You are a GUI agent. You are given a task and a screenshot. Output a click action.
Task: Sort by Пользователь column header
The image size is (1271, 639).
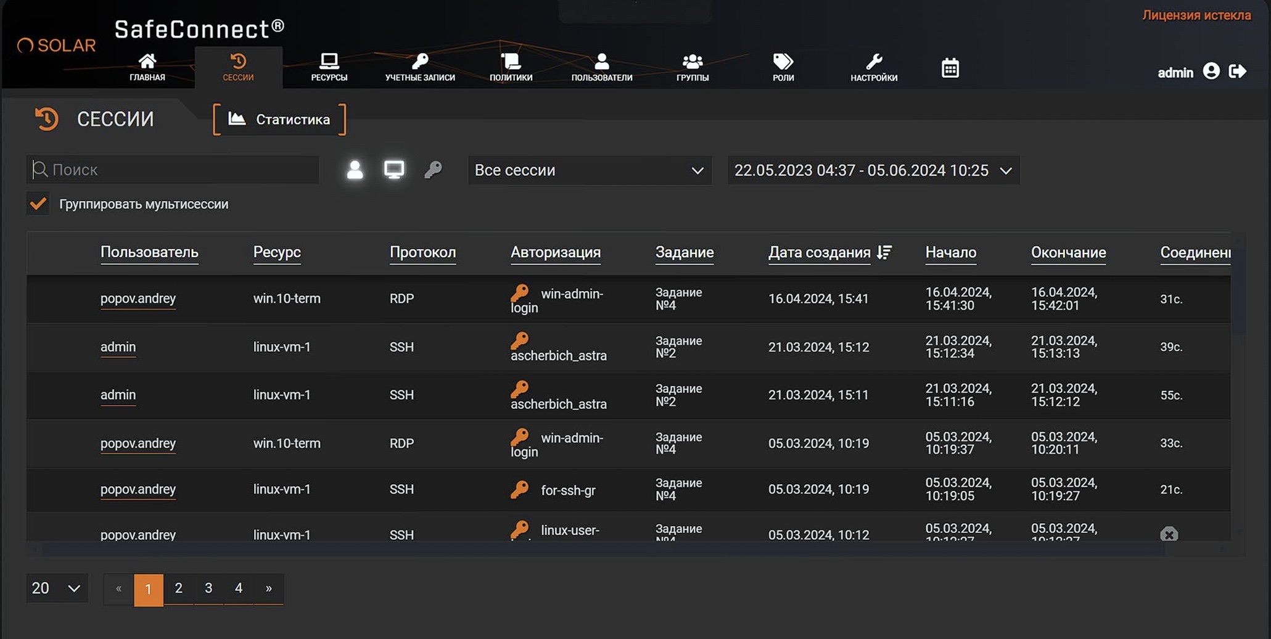pos(149,252)
